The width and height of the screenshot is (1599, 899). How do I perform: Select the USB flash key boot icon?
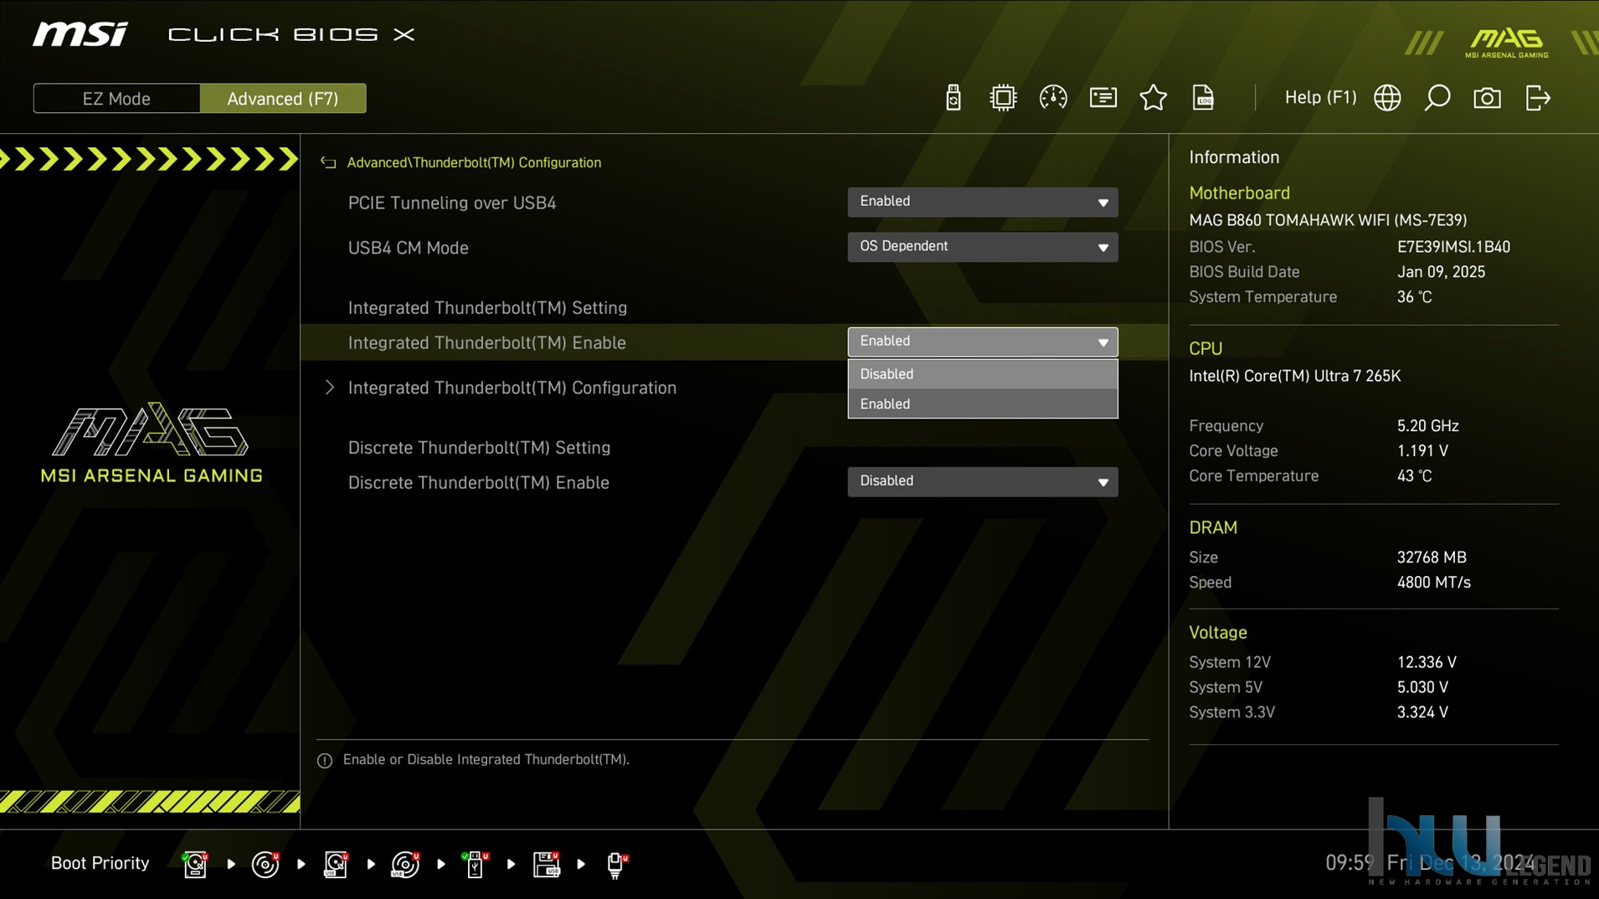click(x=476, y=864)
